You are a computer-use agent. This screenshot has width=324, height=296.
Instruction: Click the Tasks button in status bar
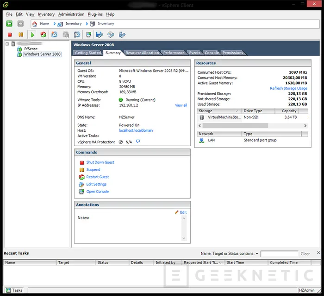[14, 290]
